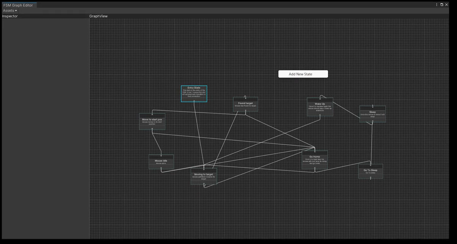Select the Moving to target node
This screenshot has height=244, width=457.
pyautogui.click(x=204, y=176)
